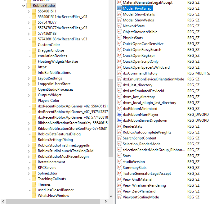Screen dimensions: 210x204
Task: Click the string icon beside PhysicsStats
Action: pyautogui.click(x=119, y=38)
